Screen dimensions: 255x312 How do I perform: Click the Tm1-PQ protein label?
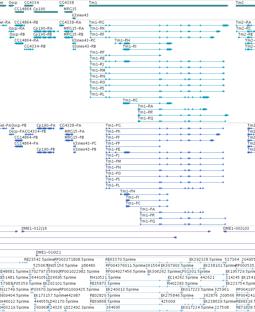(147, 221)
